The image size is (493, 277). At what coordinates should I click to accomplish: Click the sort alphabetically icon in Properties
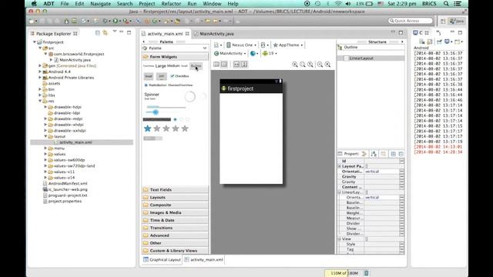(x=374, y=154)
